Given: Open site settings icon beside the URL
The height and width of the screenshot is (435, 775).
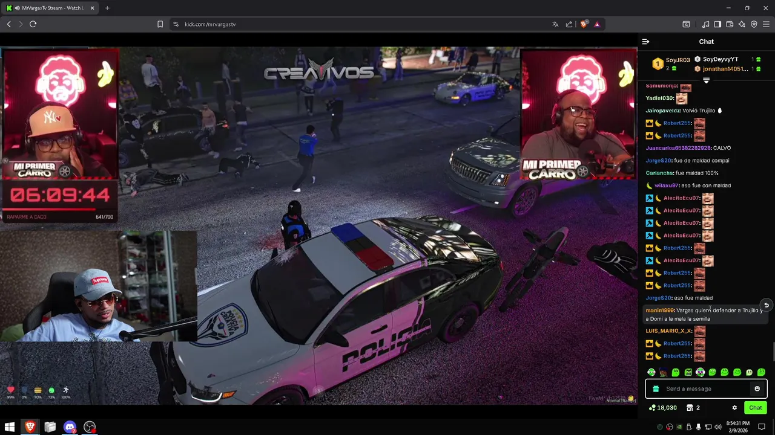Looking at the screenshot, I should tap(176, 24).
